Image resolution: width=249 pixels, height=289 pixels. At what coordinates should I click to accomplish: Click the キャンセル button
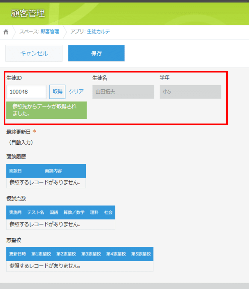click(34, 53)
